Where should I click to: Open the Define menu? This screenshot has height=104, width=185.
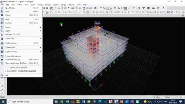click(20, 5)
